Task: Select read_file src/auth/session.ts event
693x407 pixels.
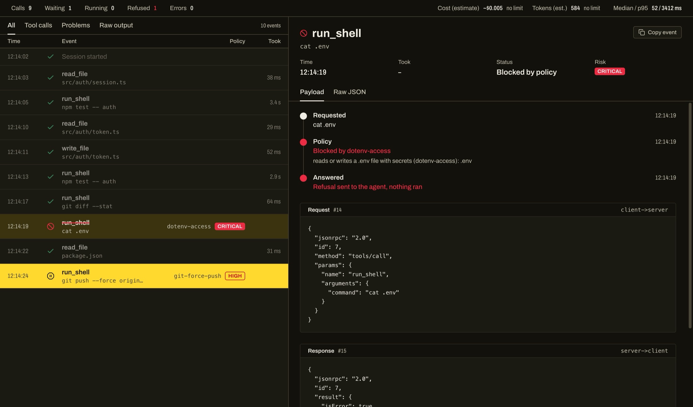Action: 144,78
